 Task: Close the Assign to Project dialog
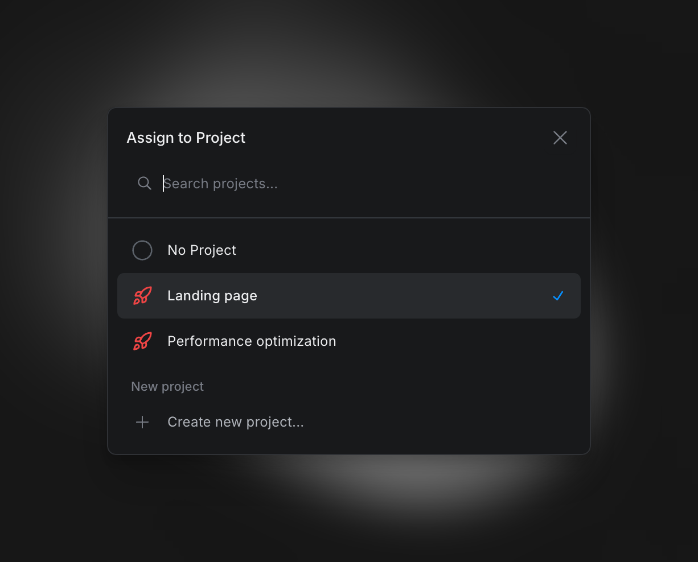coord(560,138)
